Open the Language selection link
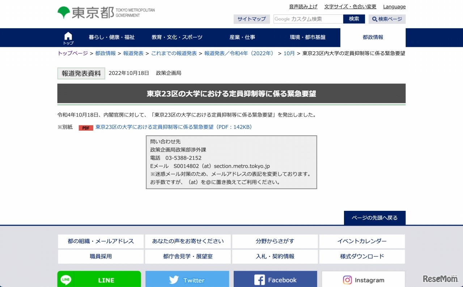 (394, 7)
